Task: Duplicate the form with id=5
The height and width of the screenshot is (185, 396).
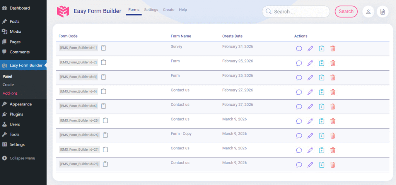Action: coord(321,92)
